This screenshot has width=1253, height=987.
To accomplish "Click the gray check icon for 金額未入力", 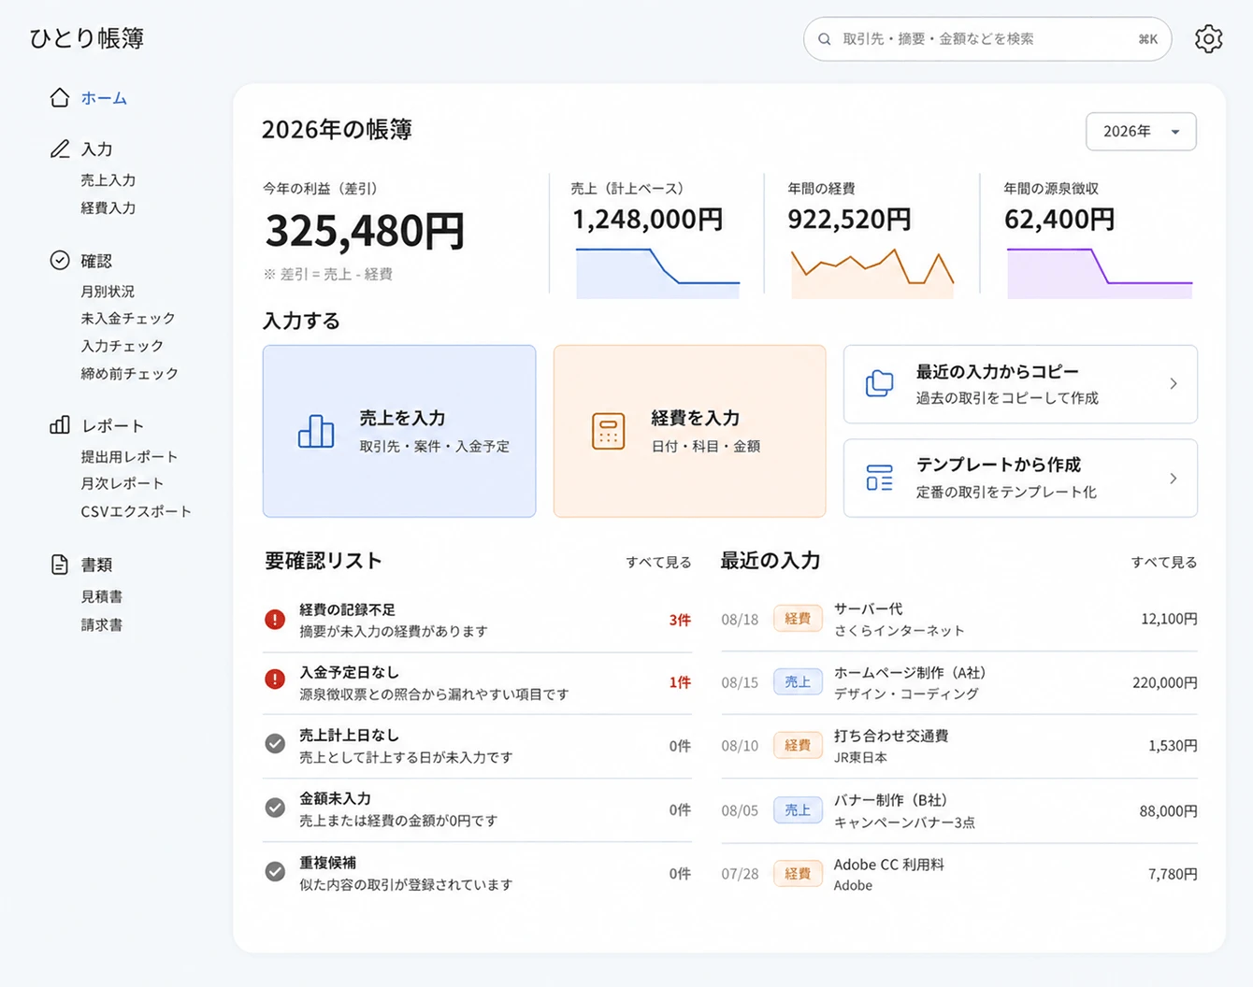I will tap(275, 808).
